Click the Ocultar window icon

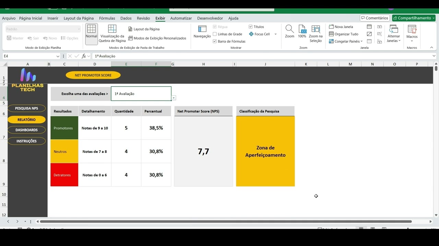pos(369,34)
